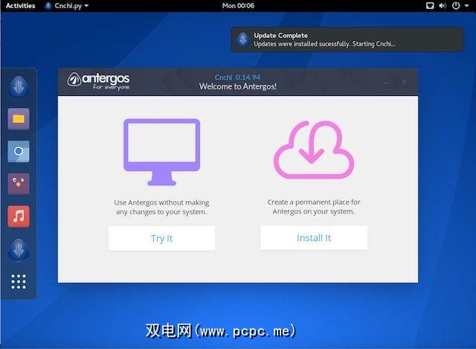Click the 'Welcome to Antergos!' title
This screenshot has width=476, height=349.
click(238, 86)
